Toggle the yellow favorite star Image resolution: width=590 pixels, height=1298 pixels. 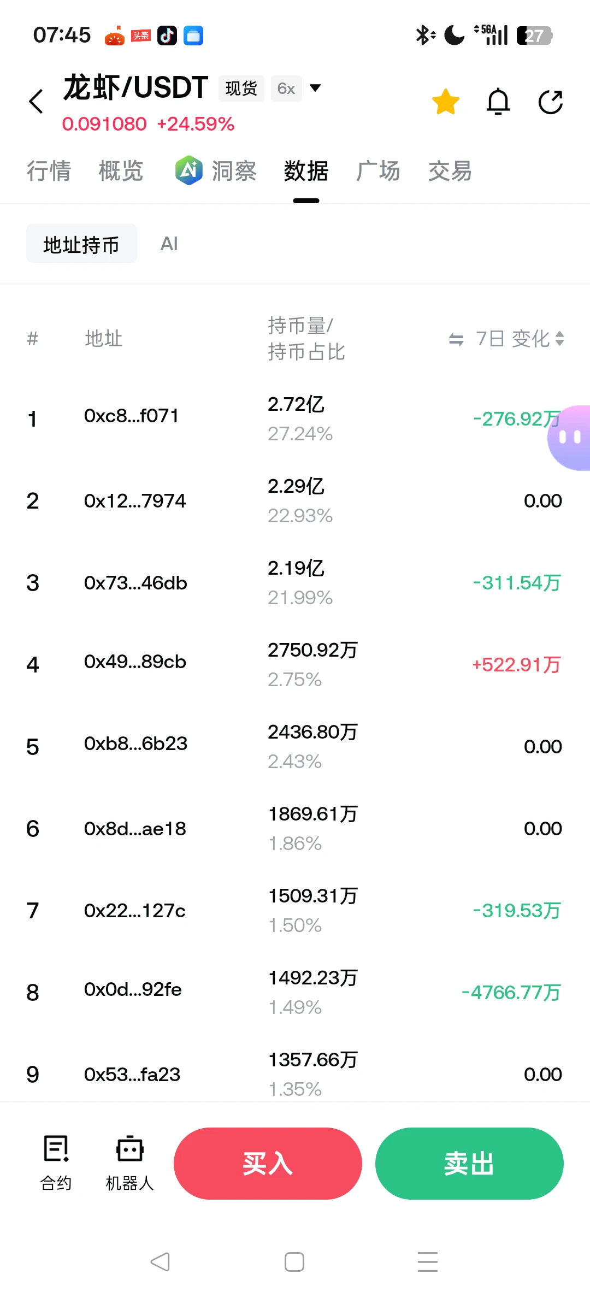(x=446, y=102)
